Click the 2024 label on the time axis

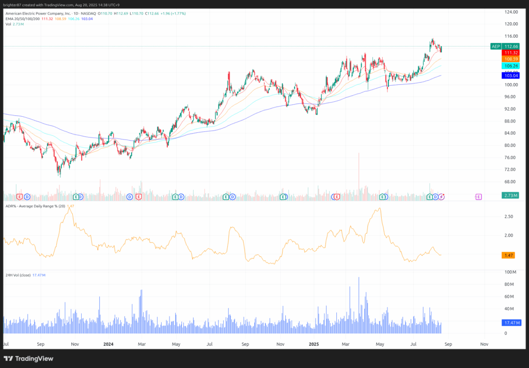[x=108, y=344]
